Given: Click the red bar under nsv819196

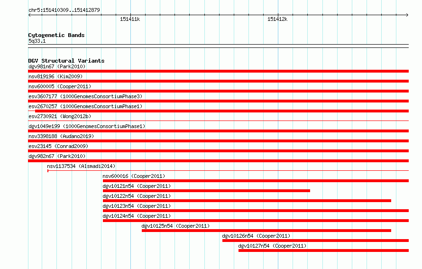Looking at the screenshot, I should pos(218,81).
